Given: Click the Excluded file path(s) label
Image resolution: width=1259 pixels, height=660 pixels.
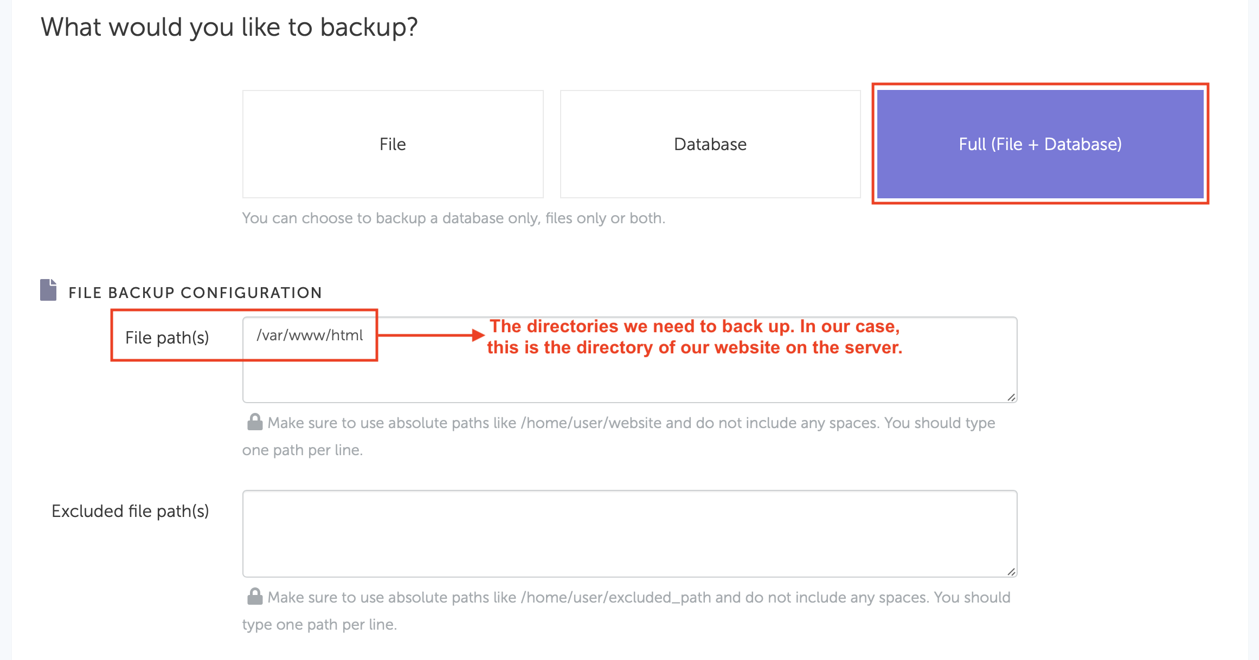Looking at the screenshot, I should (130, 511).
